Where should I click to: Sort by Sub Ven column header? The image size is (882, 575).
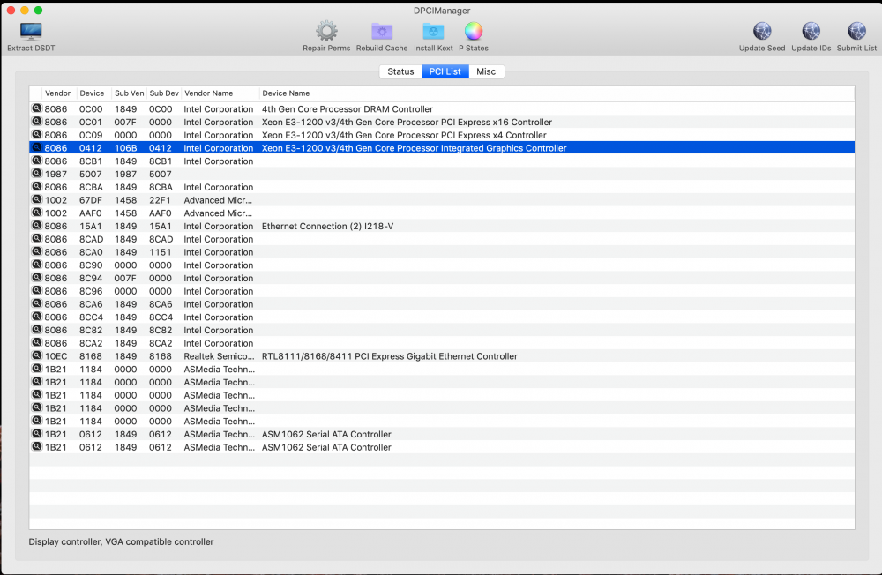tap(130, 93)
